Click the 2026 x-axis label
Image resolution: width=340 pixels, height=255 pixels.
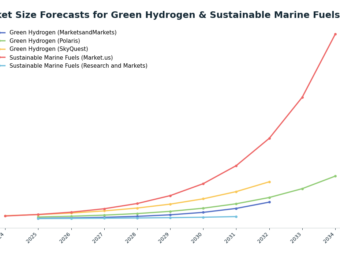coord(65,238)
